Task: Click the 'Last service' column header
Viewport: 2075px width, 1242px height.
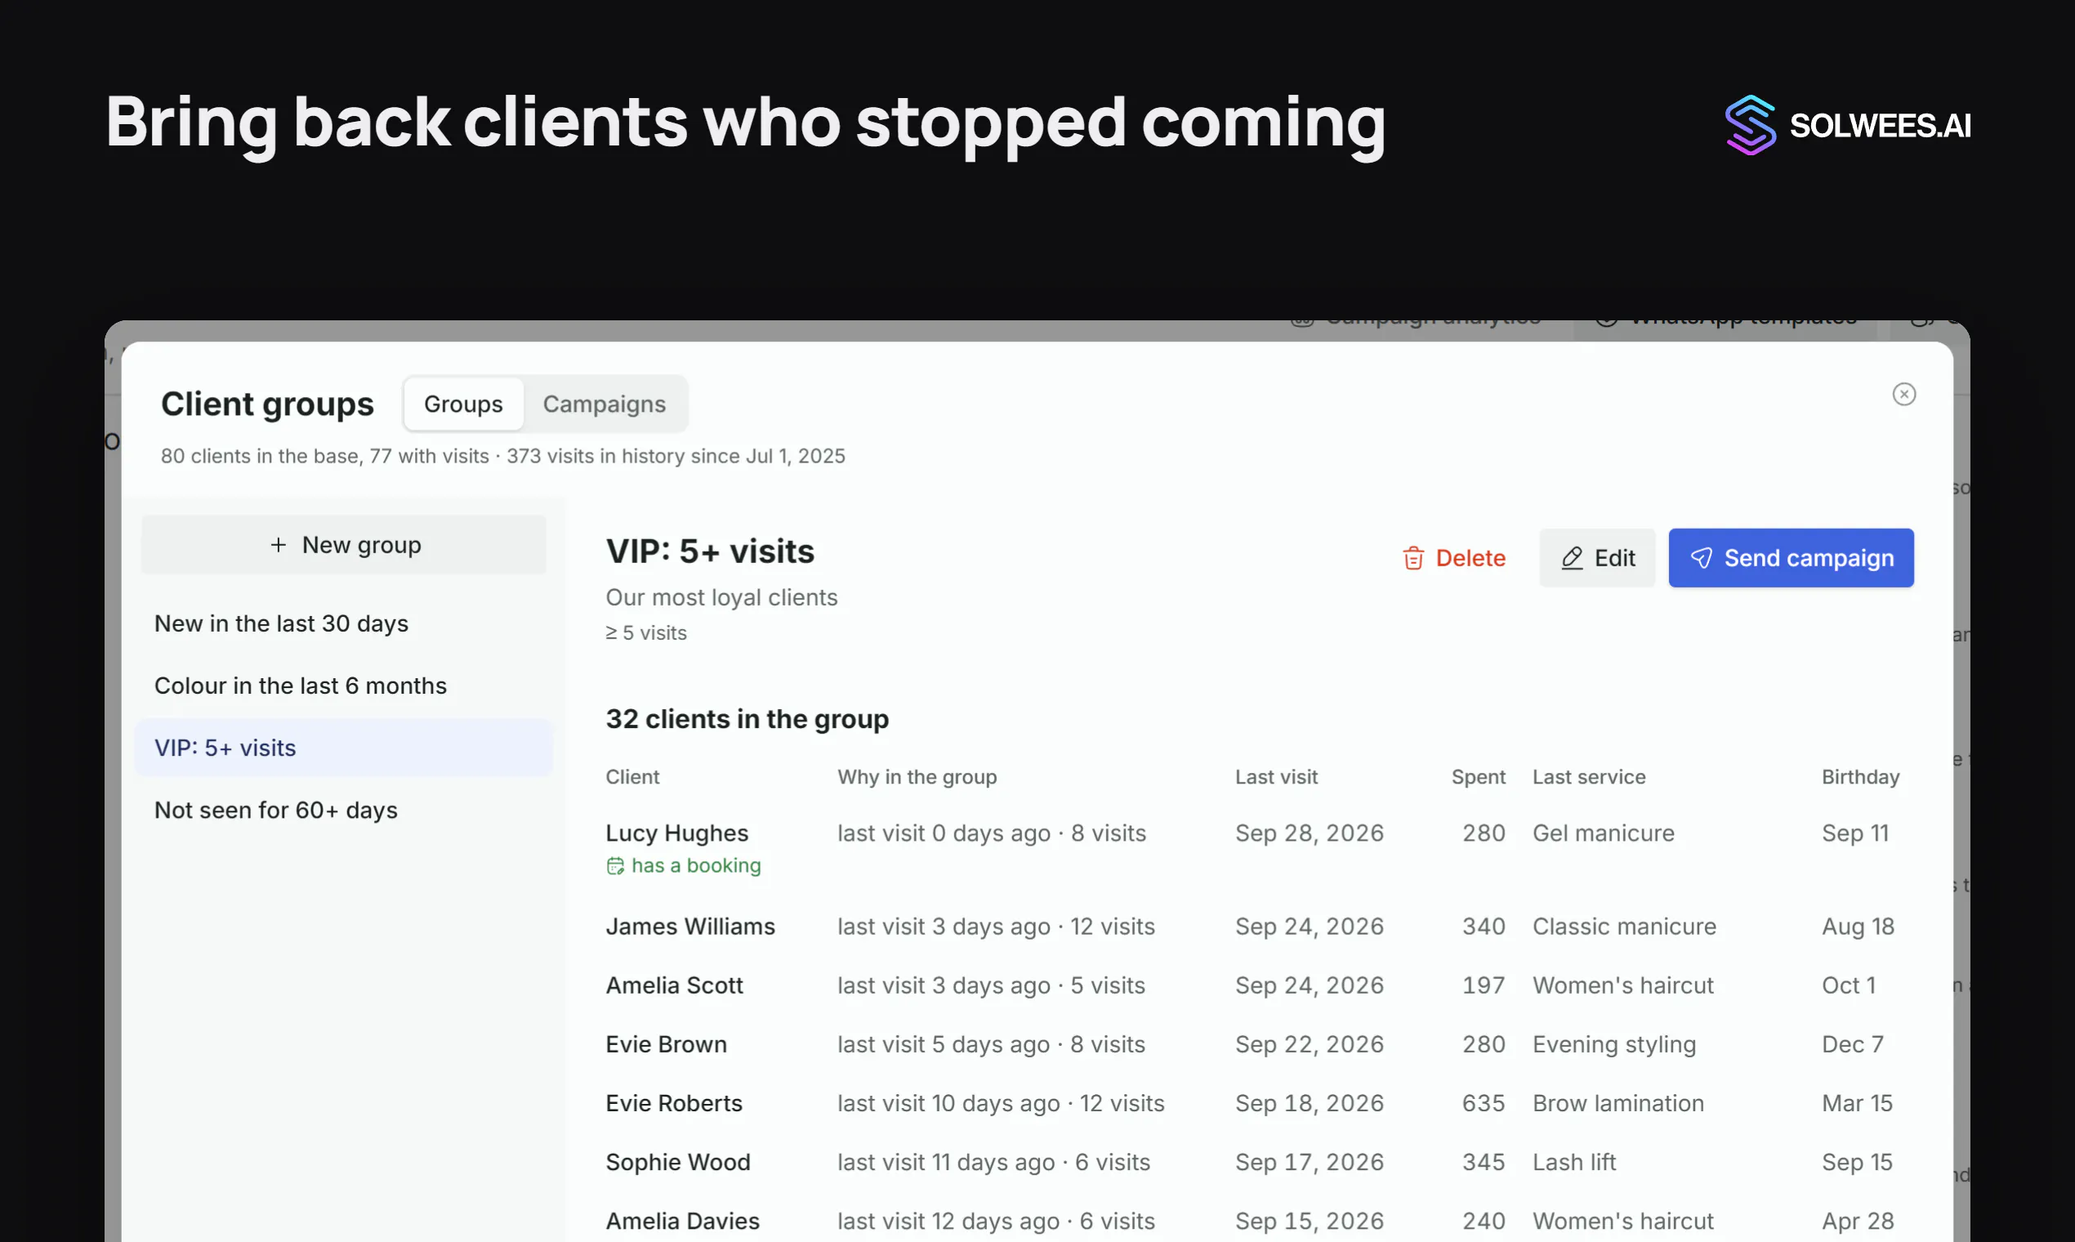Action: [x=1588, y=778]
